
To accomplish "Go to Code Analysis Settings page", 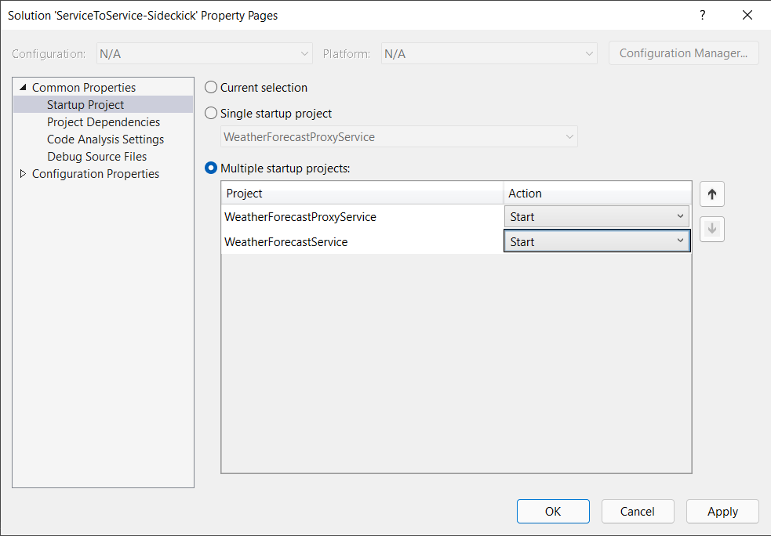I will click(106, 139).
